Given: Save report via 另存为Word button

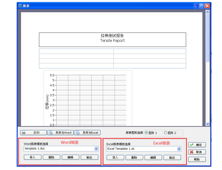Looking at the screenshot, I should click(x=60, y=133).
